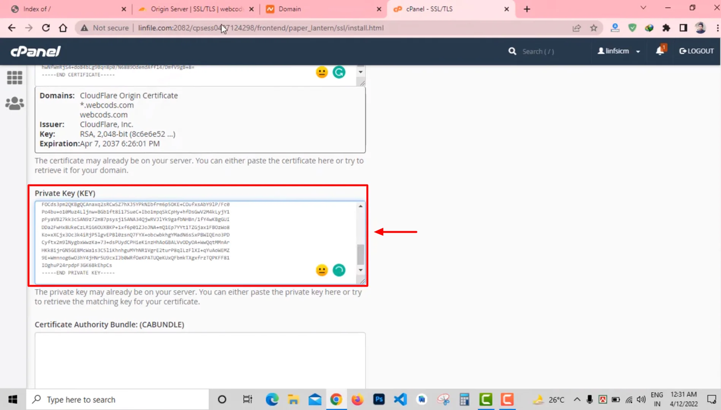The image size is (721, 410).
Task: Open the browser extensions puzzle icon
Action: coord(666,28)
